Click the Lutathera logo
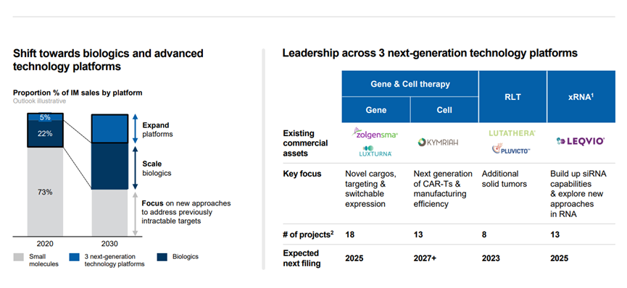627x288 pixels. coord(512,133)
